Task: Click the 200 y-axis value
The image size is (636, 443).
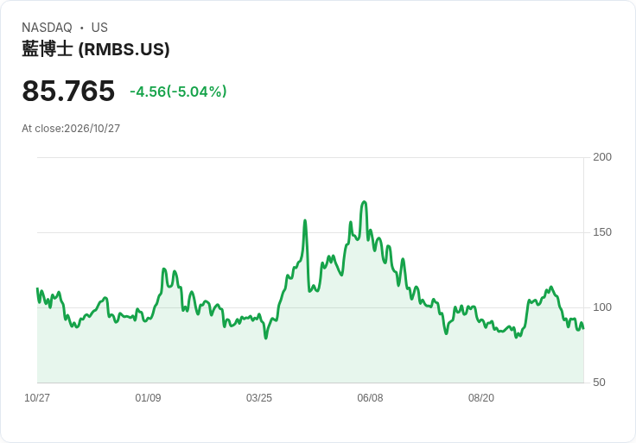Action: point(602,157)
